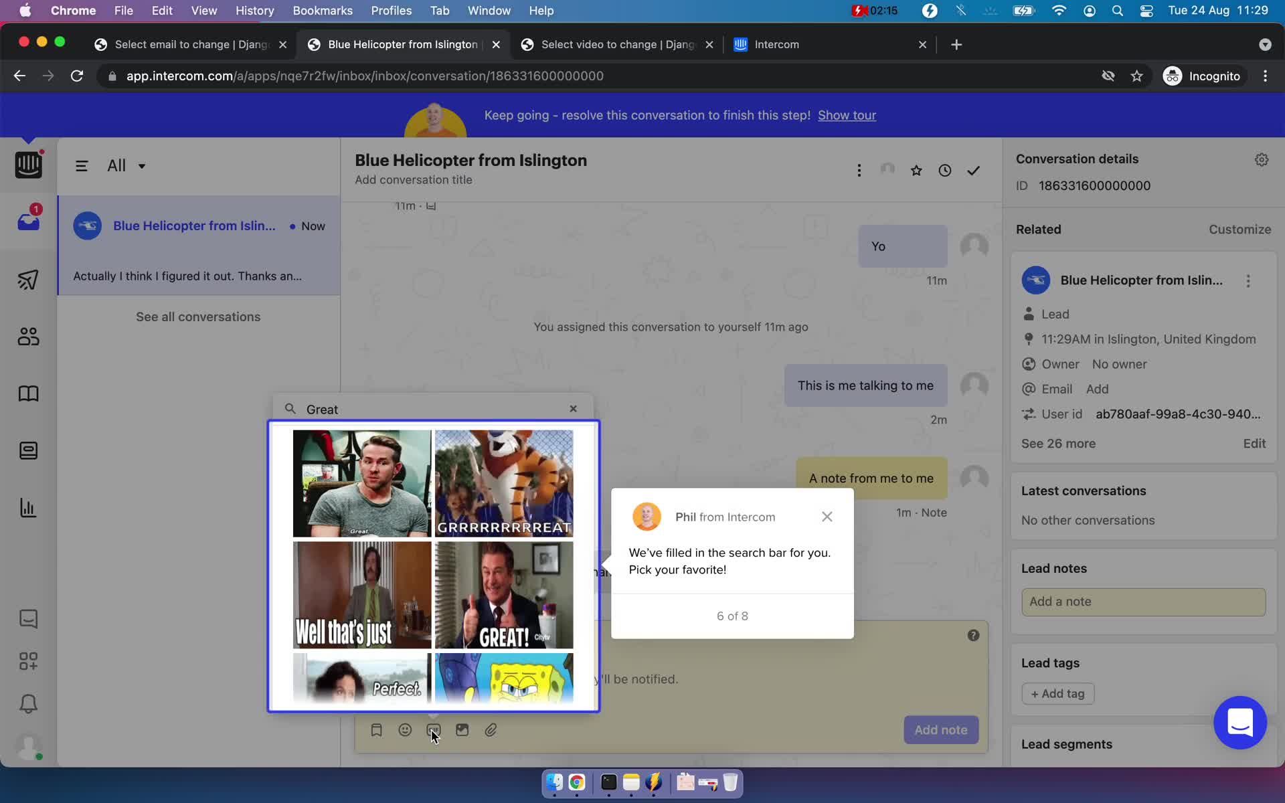The image size is (1285, 803).
Task: Click the saved replies bookmark icon
Action: coord(377,730)
